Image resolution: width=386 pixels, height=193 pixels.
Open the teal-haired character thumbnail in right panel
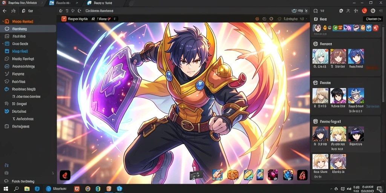pos(320,57)
